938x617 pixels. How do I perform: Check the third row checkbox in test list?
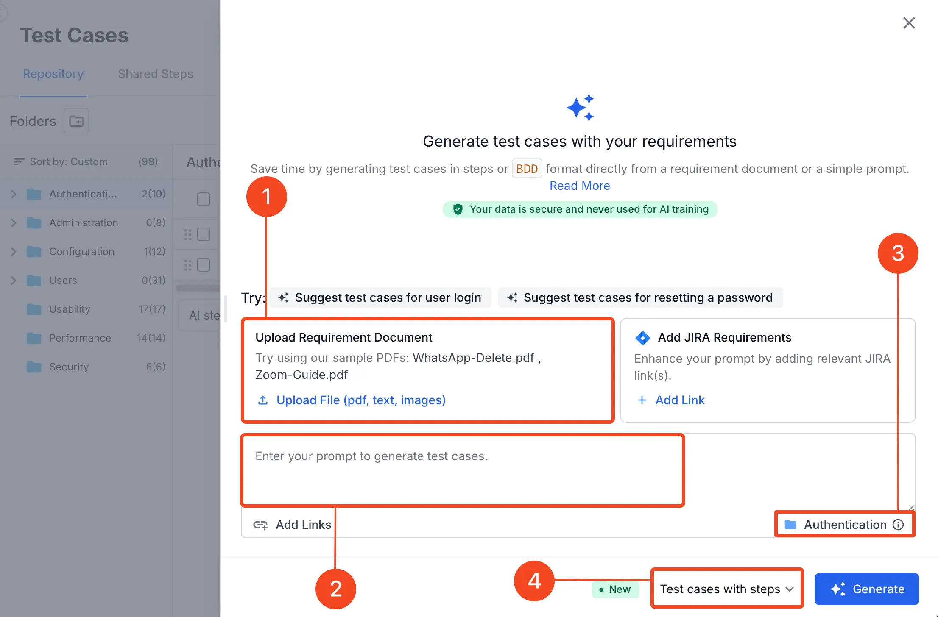point(204,265)
